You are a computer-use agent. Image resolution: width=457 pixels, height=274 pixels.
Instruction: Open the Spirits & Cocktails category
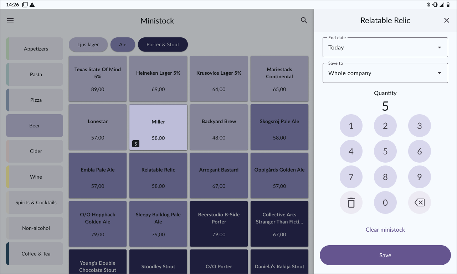35,202
